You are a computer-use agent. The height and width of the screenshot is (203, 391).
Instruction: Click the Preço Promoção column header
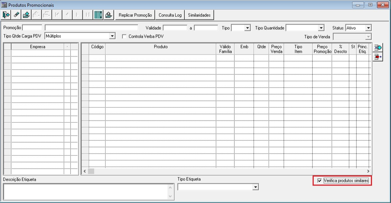[322, 49]
